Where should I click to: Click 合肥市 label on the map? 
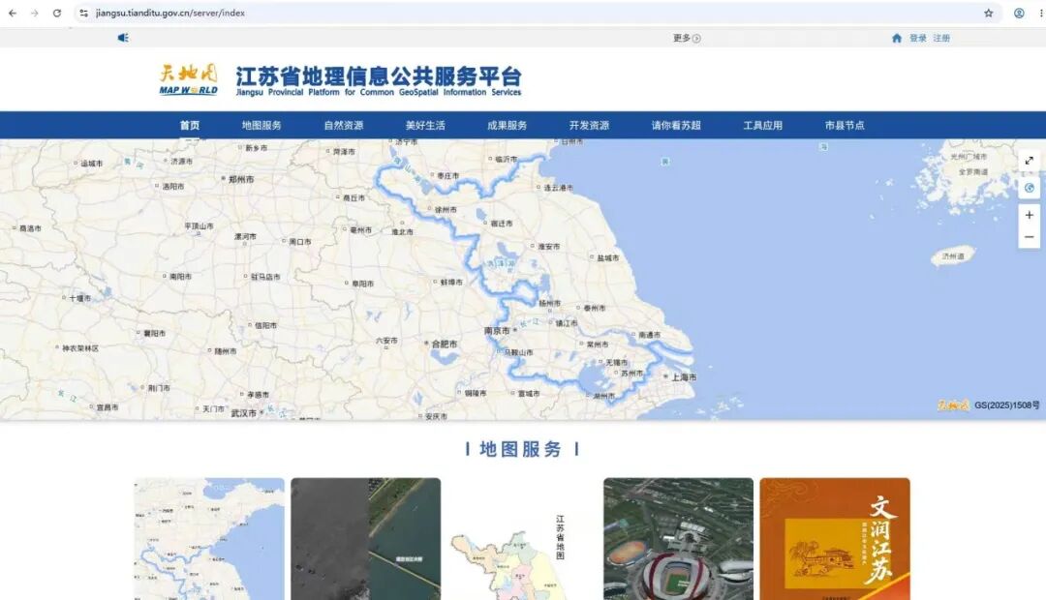pos(445,344)
